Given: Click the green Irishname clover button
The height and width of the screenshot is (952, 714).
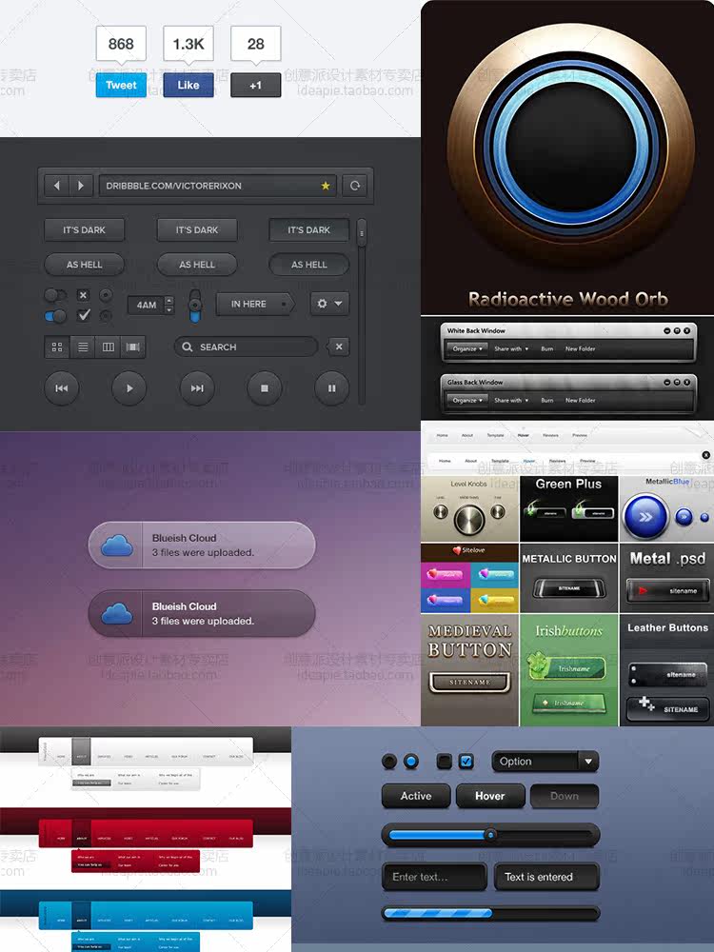Looking at the screenshot, I should pyautogui.click(x=567, y=668).
